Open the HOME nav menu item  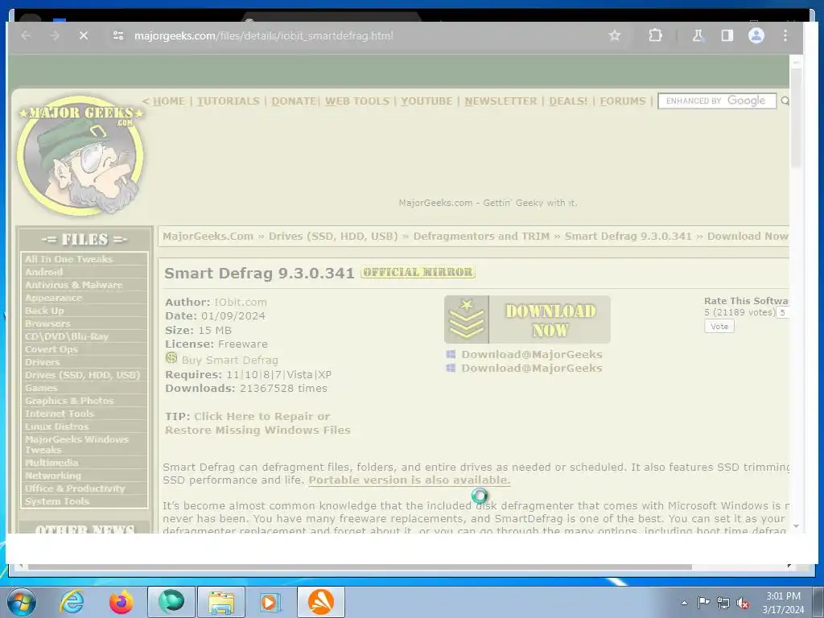[x=169, y=101]
